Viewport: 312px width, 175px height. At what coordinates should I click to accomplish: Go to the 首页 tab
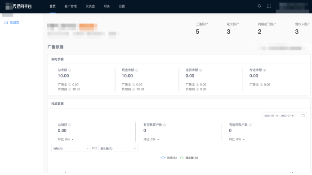[x=53, y=6]
